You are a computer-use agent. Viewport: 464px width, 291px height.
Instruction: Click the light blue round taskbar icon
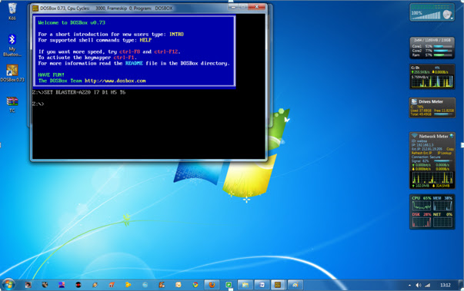coord(145,285)
